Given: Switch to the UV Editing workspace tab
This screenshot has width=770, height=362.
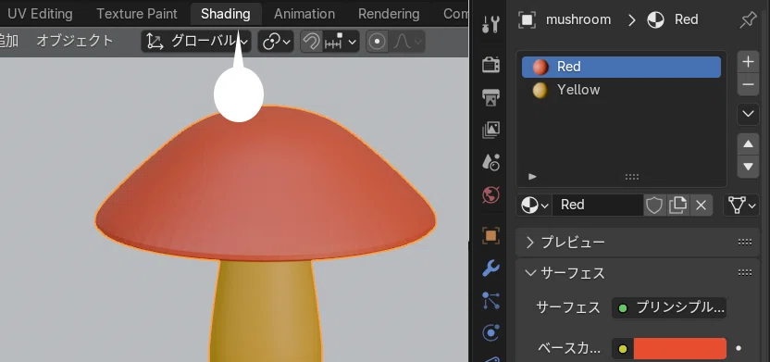Looking at the screenshot, I should point(40,14).
